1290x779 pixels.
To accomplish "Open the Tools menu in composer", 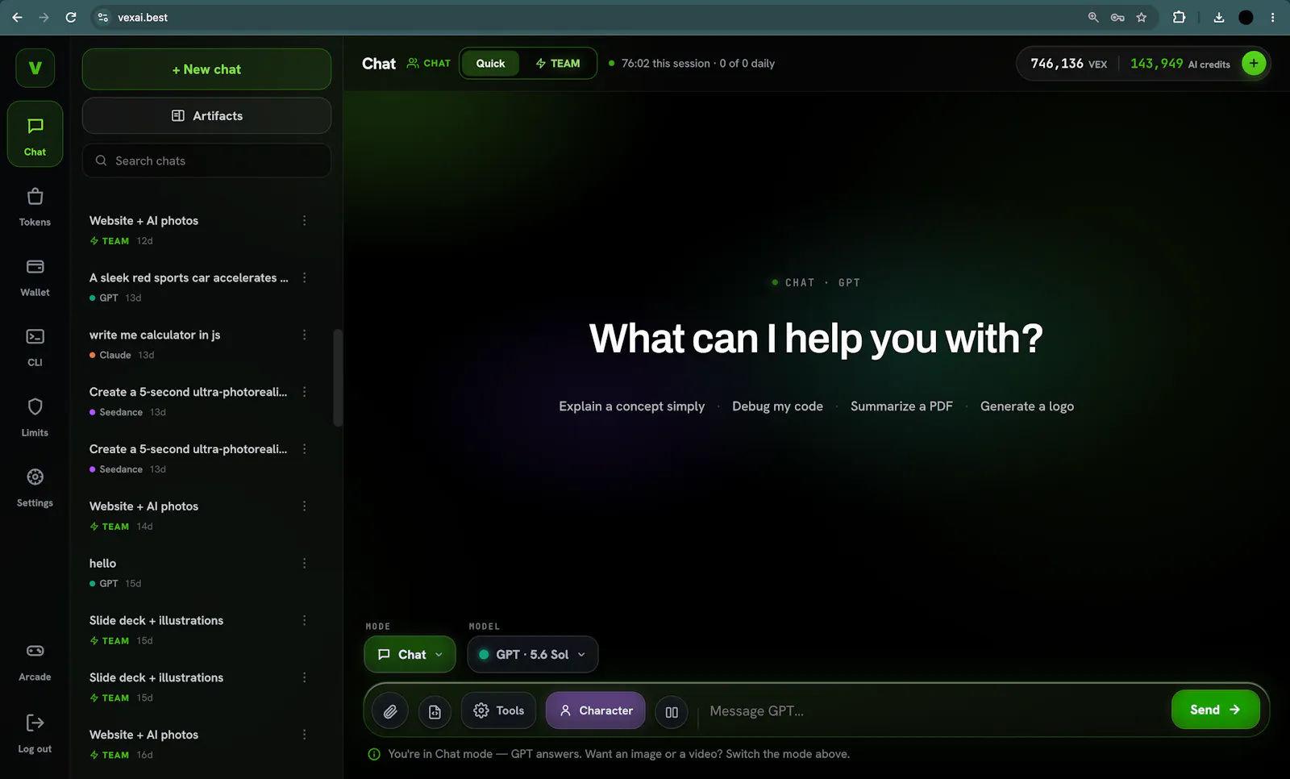I will tap(498, 710).
